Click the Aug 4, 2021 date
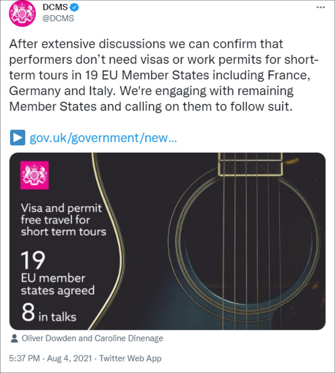 (69, 358)
